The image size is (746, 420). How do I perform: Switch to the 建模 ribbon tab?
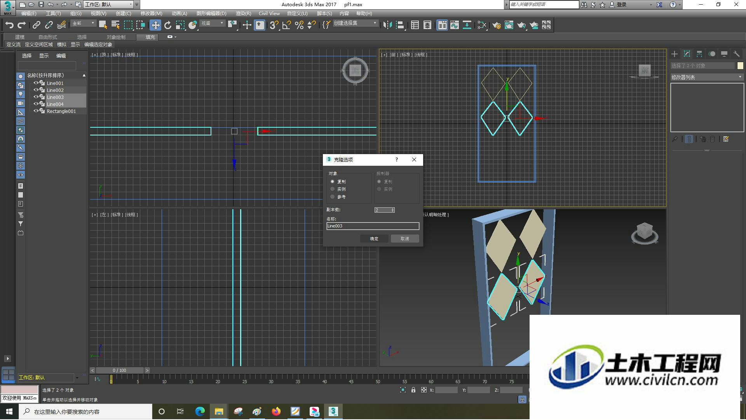coord(20,37)
